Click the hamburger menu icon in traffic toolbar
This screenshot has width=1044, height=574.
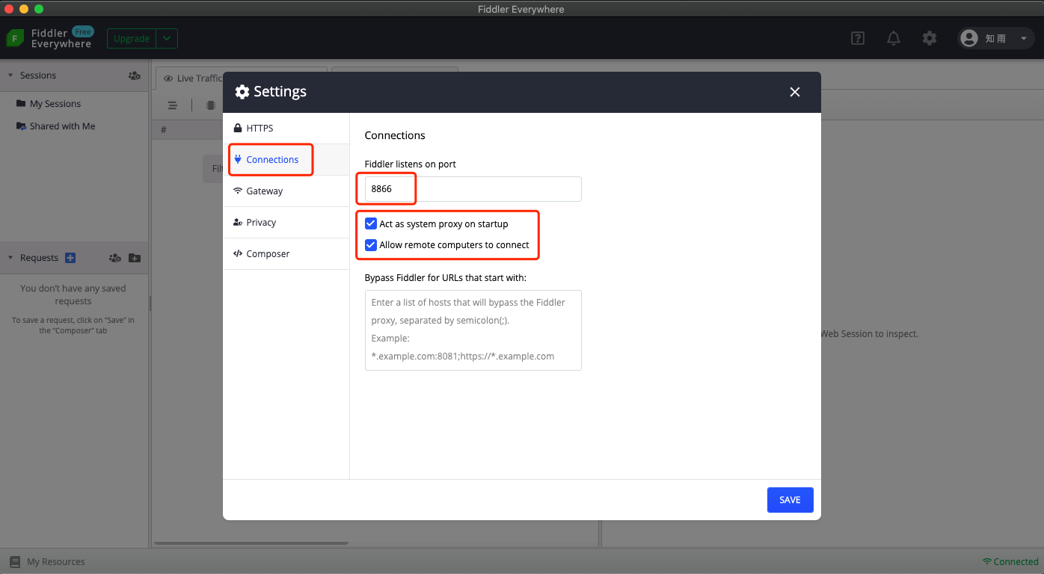pos(173,105)
